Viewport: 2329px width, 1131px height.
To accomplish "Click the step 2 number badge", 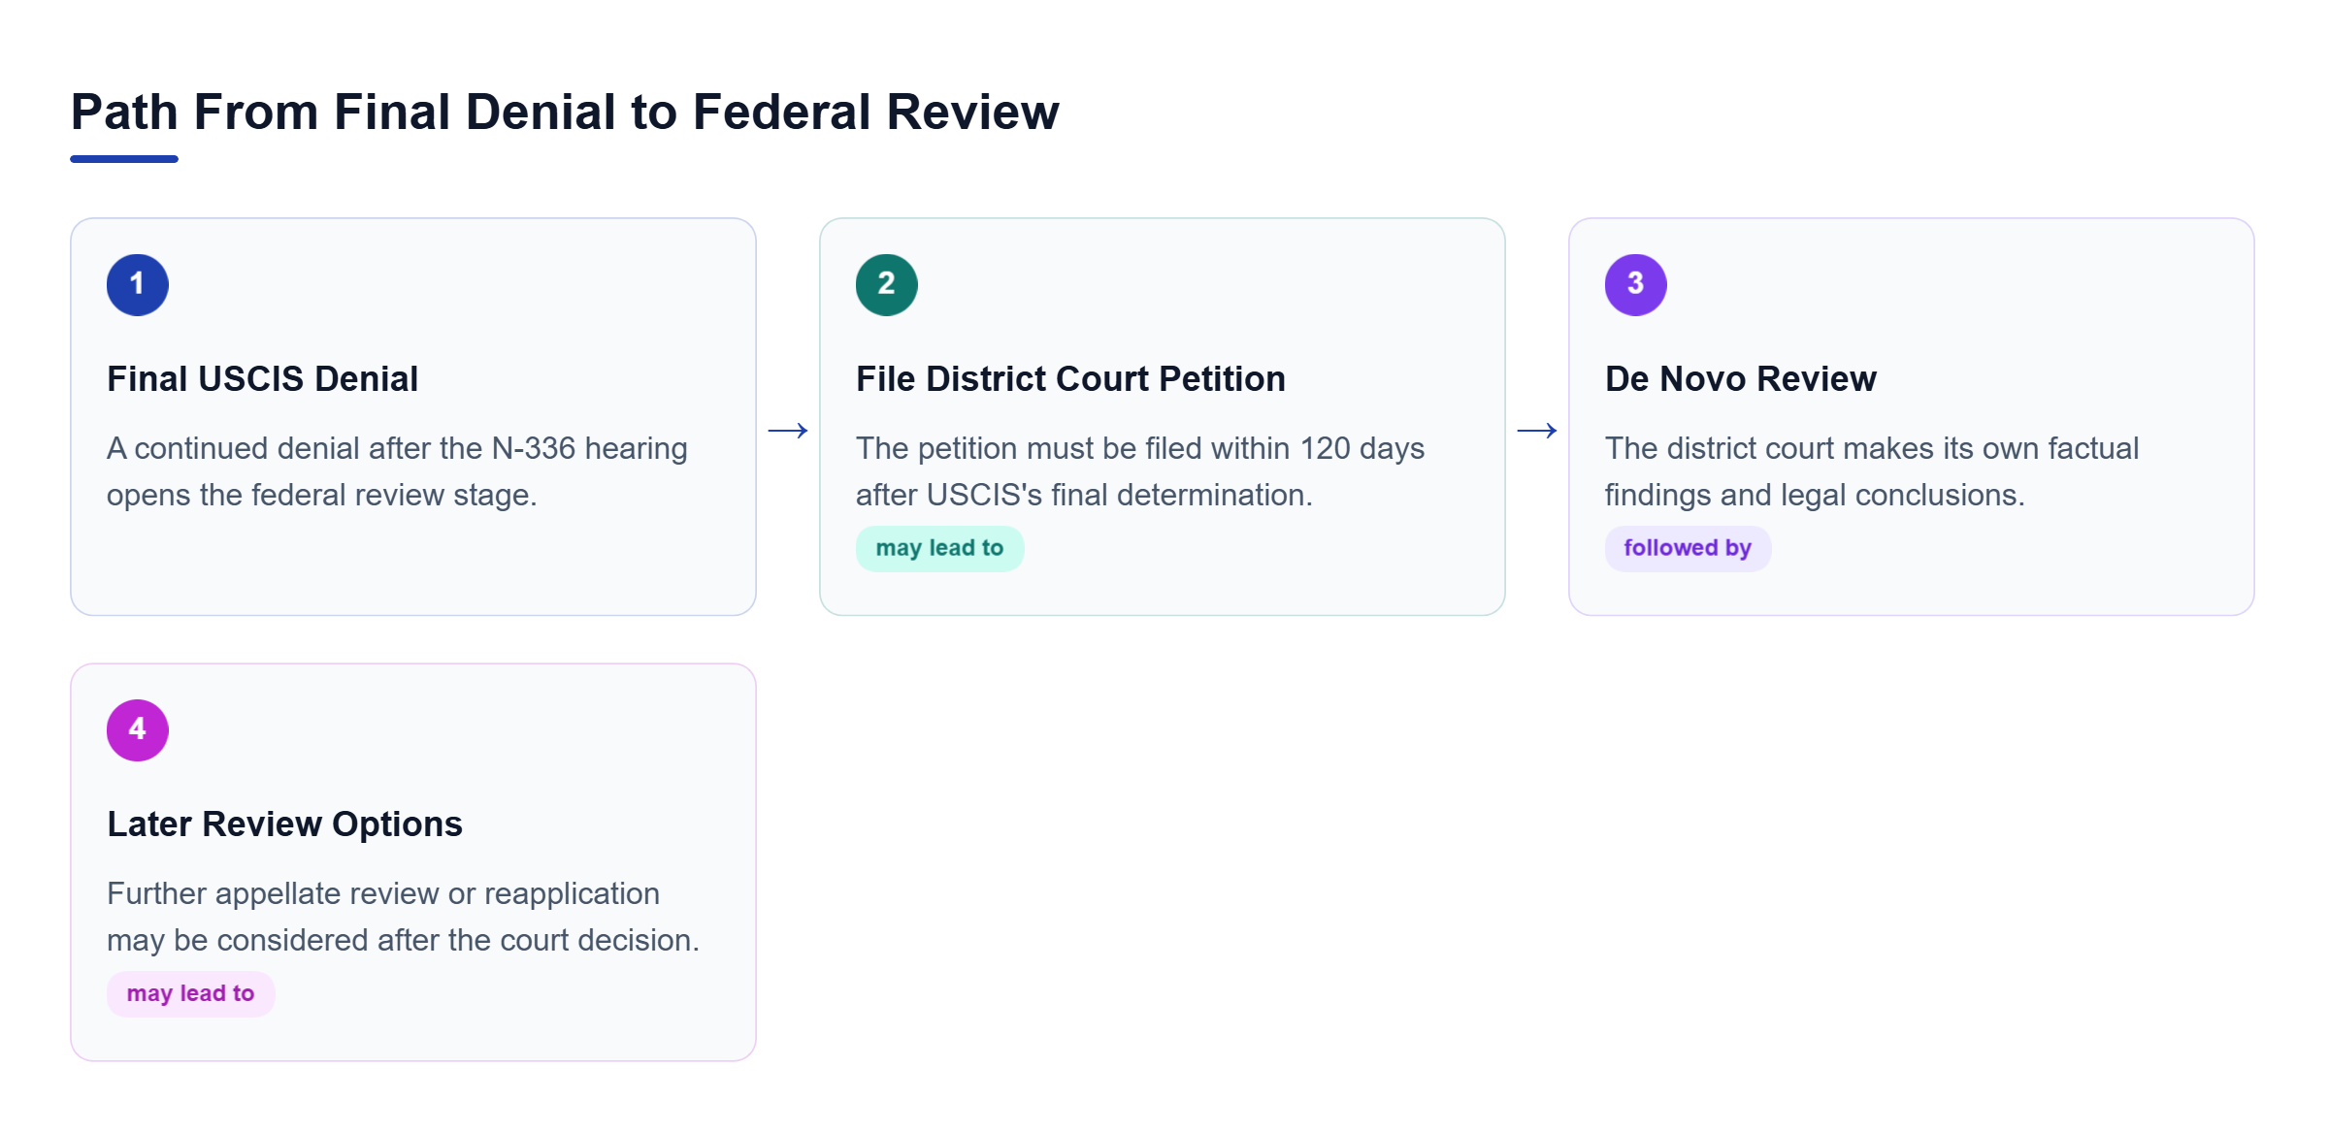I will tap(887, 285).
